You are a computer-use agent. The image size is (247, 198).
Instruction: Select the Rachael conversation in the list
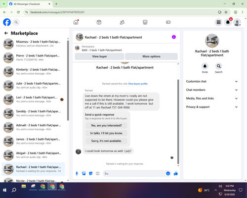(x=33, y=169)
